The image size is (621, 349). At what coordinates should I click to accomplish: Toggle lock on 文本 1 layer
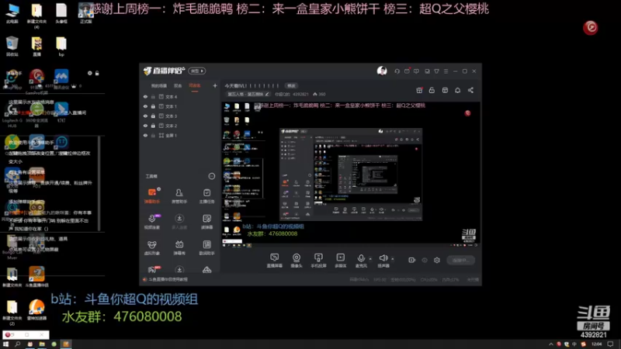tap(153, 106)
